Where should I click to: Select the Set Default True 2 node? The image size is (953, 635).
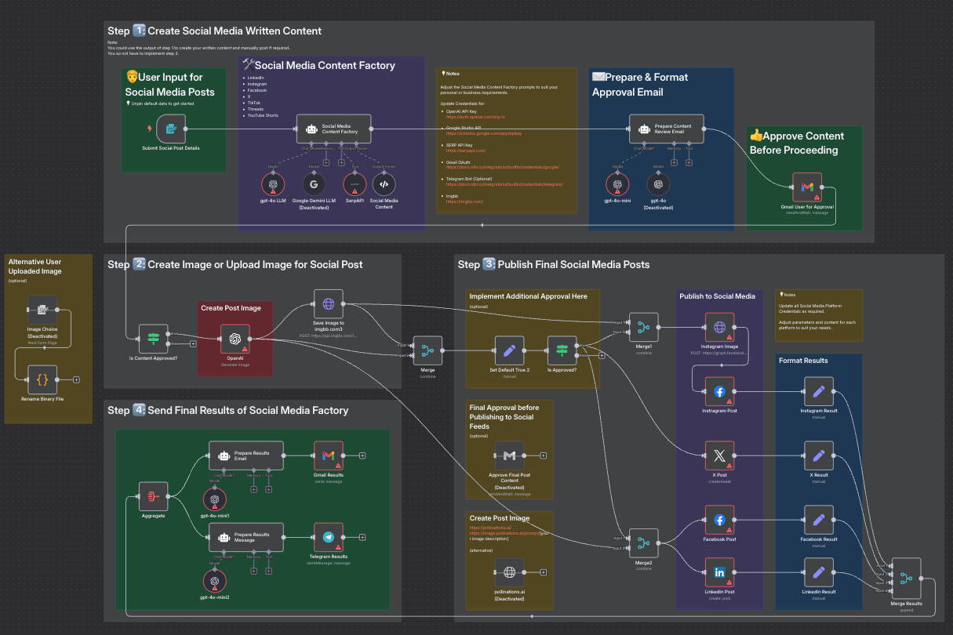[509, 350]
